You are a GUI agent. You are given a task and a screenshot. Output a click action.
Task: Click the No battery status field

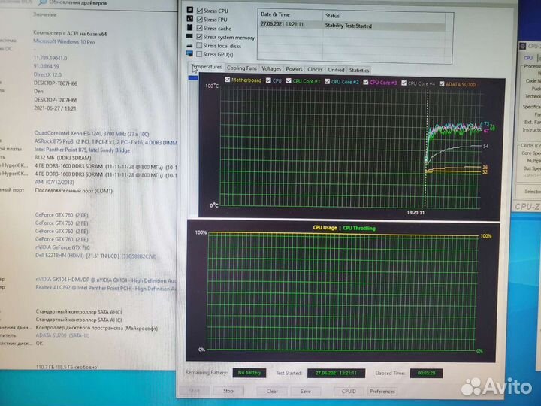(249, 373)
